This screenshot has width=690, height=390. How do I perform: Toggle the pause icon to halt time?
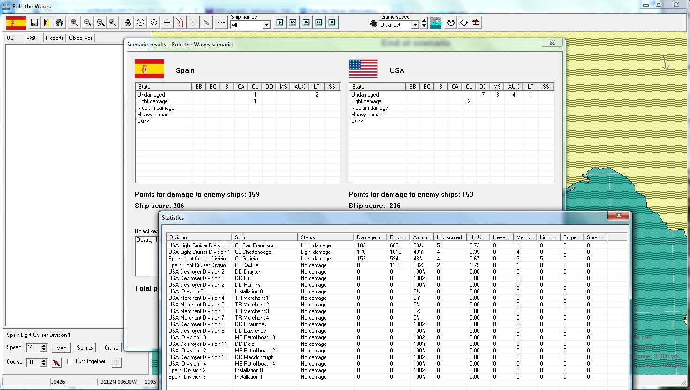point(332,22)
